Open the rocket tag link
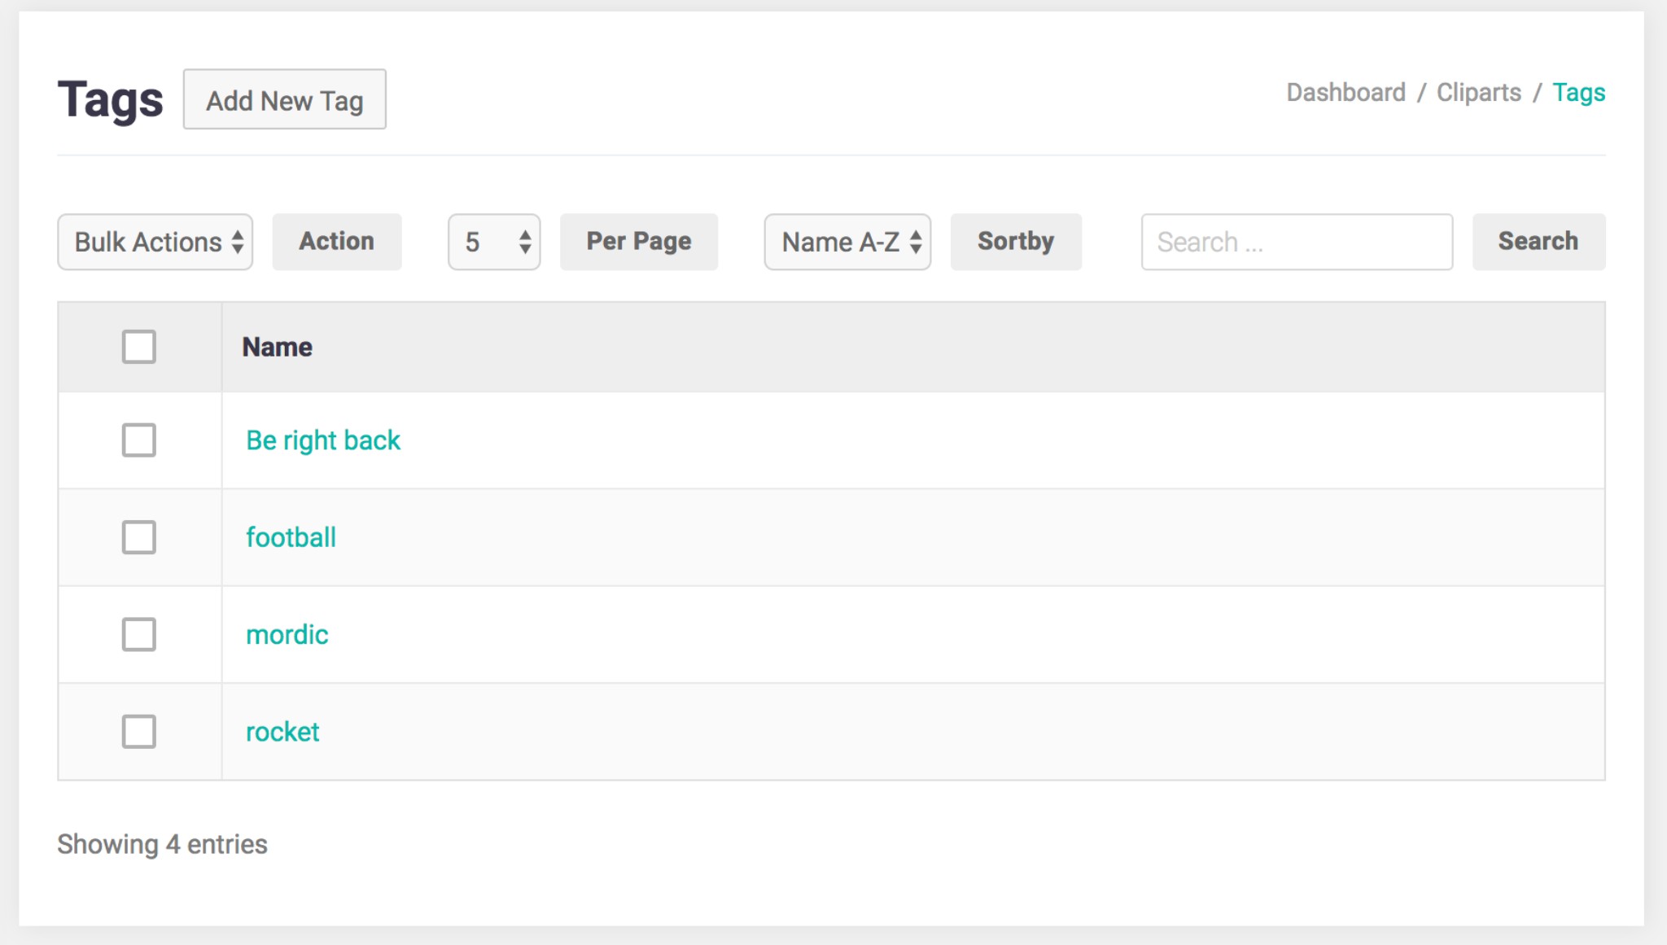This screenshot has height=945, width=1667. [282, 731]
